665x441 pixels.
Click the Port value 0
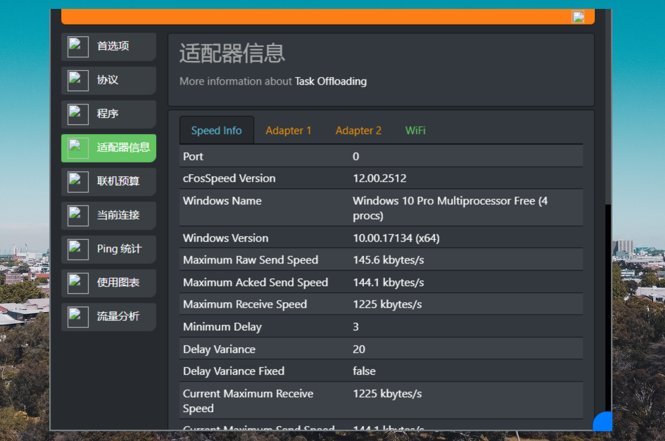point(356,156)
